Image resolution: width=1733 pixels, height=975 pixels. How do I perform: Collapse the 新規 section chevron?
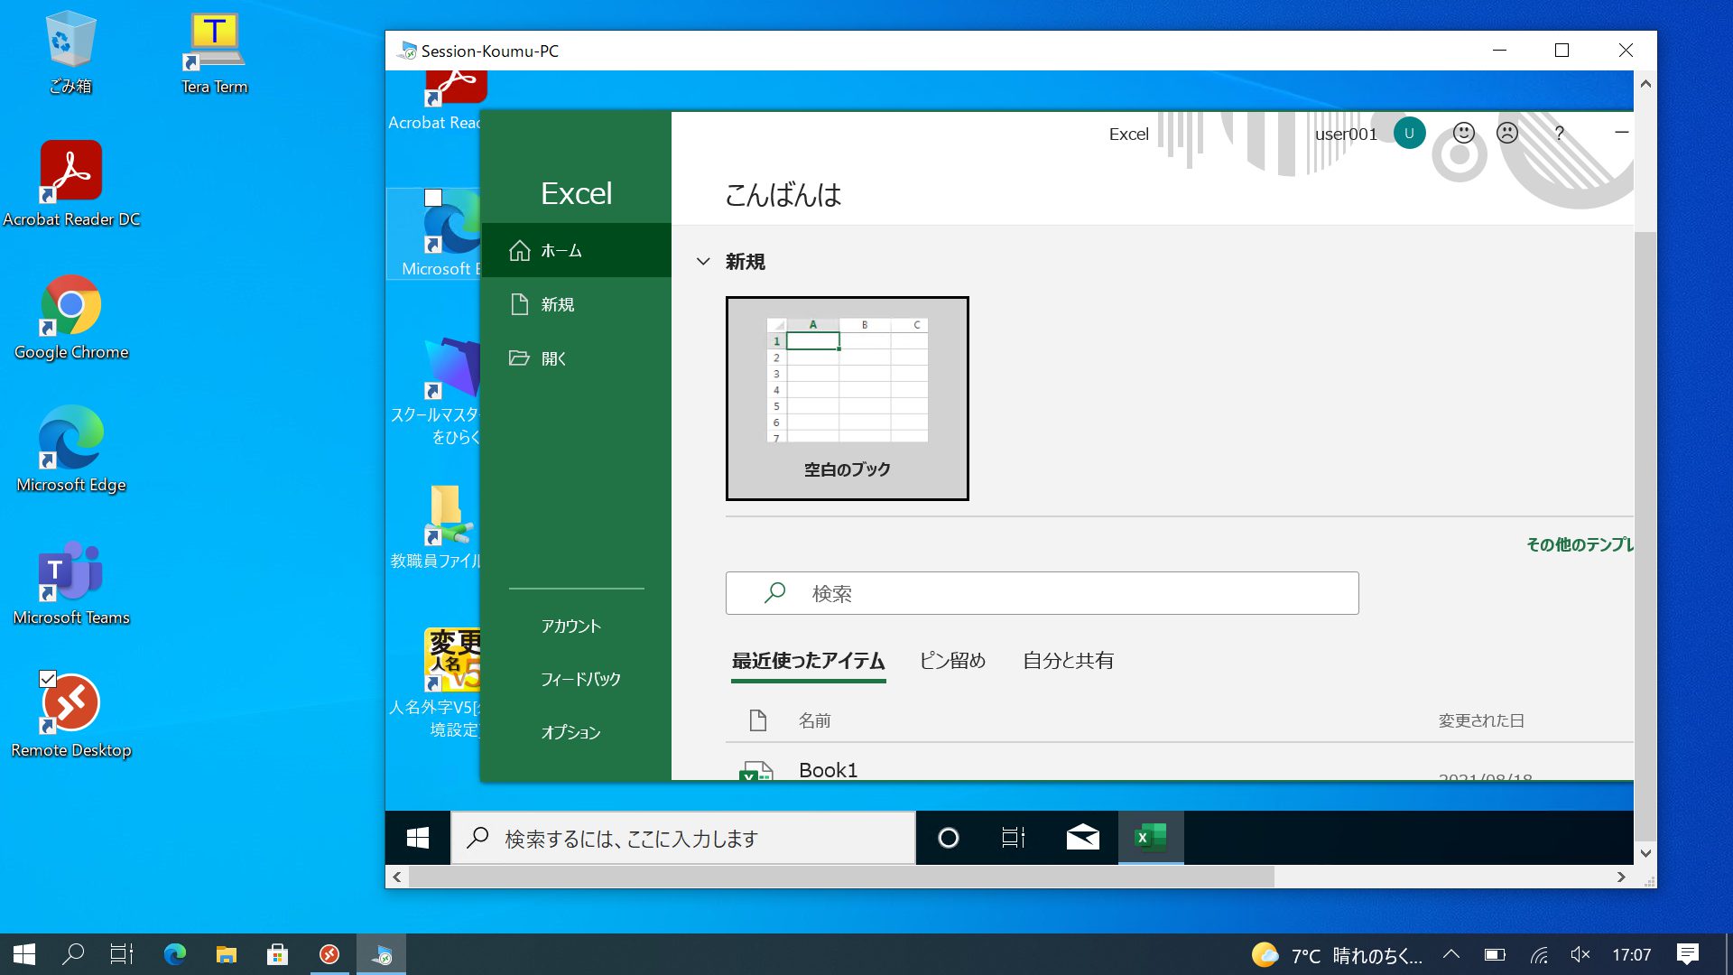point(703,262)
